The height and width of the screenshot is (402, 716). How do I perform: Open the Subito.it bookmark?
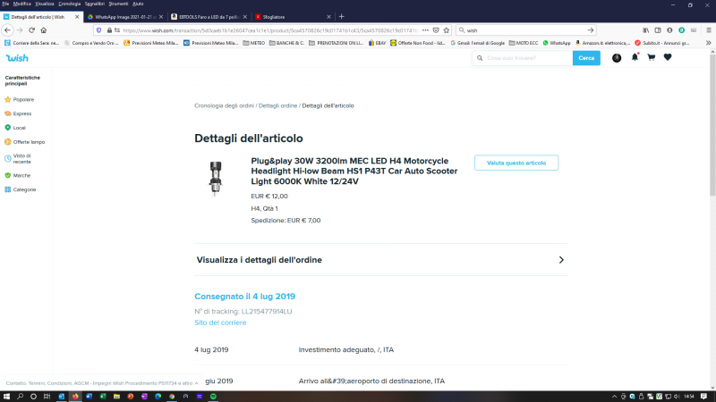click(x=661, y=43)
